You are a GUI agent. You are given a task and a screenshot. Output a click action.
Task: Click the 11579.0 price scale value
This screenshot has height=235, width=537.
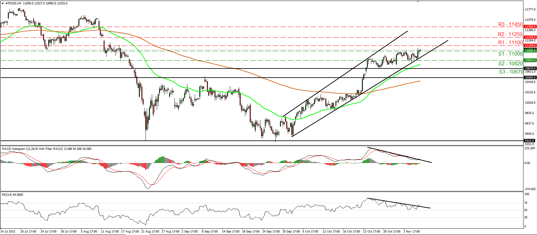pos(530,20)
